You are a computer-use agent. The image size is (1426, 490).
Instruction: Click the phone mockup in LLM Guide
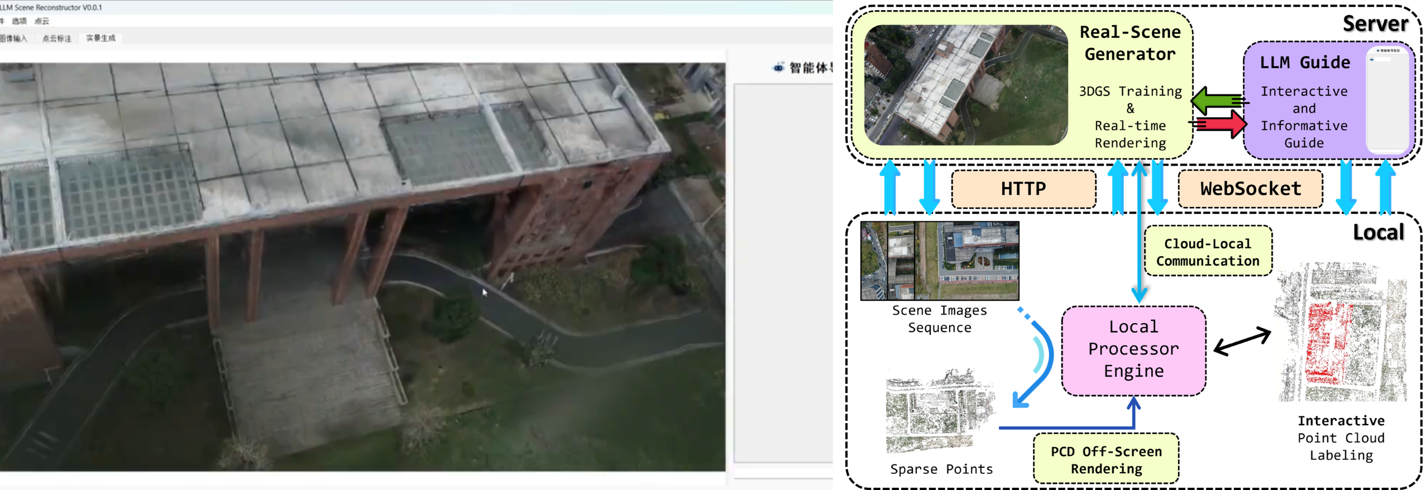1387,100
